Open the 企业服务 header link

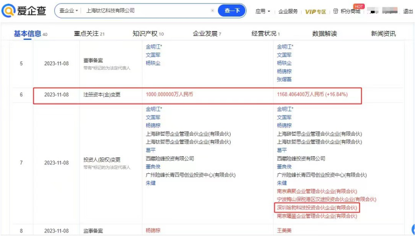pos(288,12)
